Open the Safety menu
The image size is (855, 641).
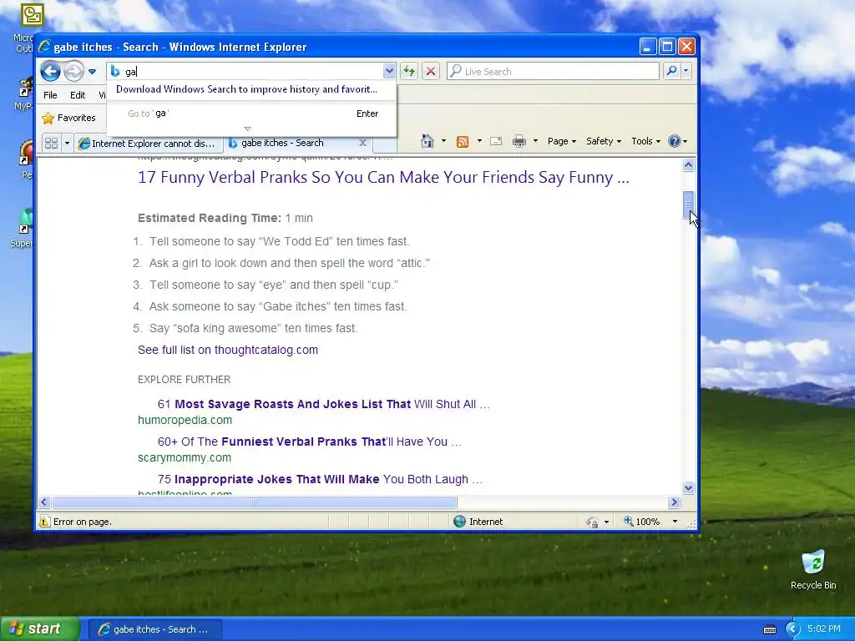[x=603, y=141]
